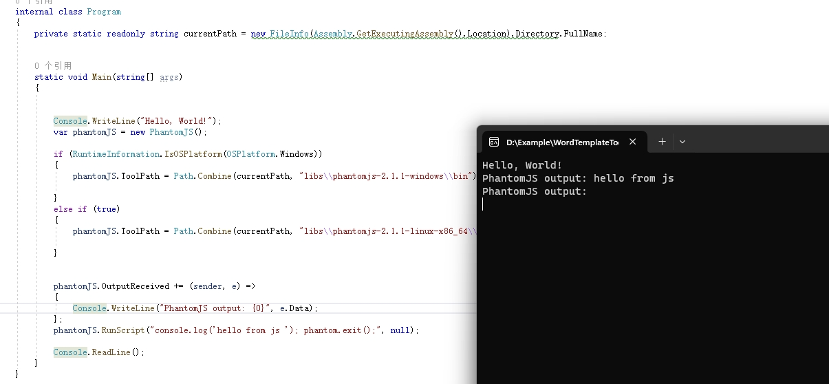Image resolution: width=829 pixels, height=384 pixels.
Task: Open a new terminal tab with plus
Action: click(x=662, y=142)
